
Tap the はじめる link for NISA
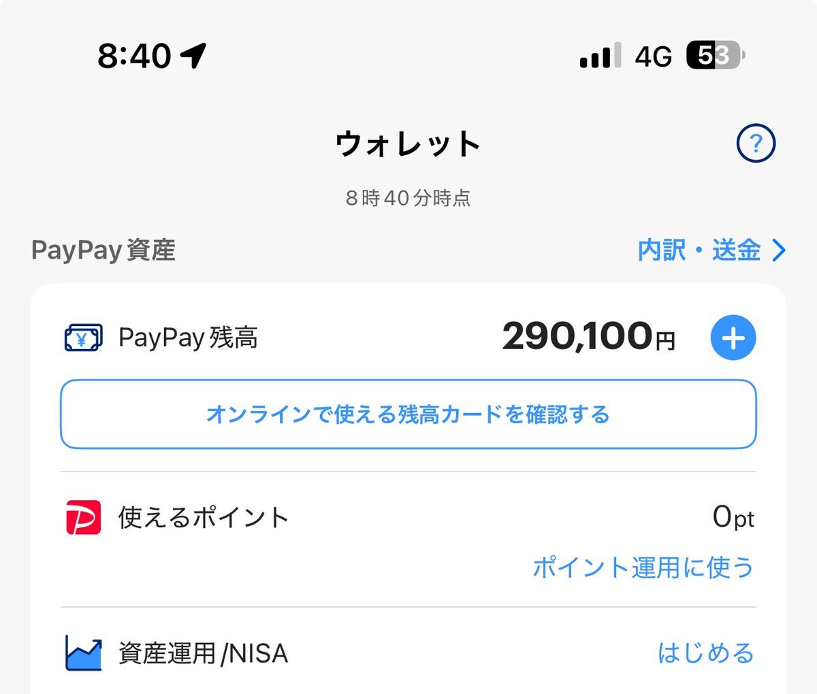[x=705, y=653]
